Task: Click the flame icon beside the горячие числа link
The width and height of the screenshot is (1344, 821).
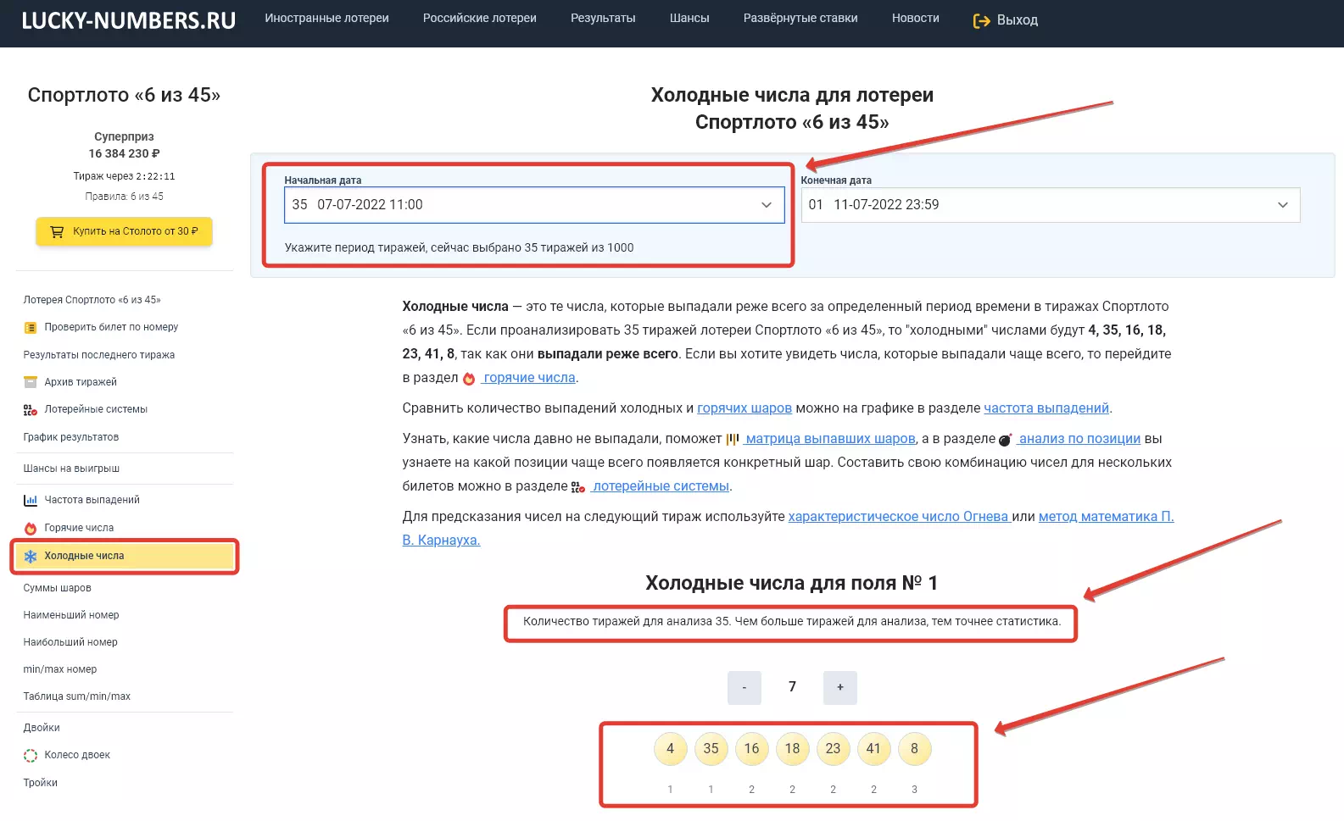Action: [x=469, y=378]
